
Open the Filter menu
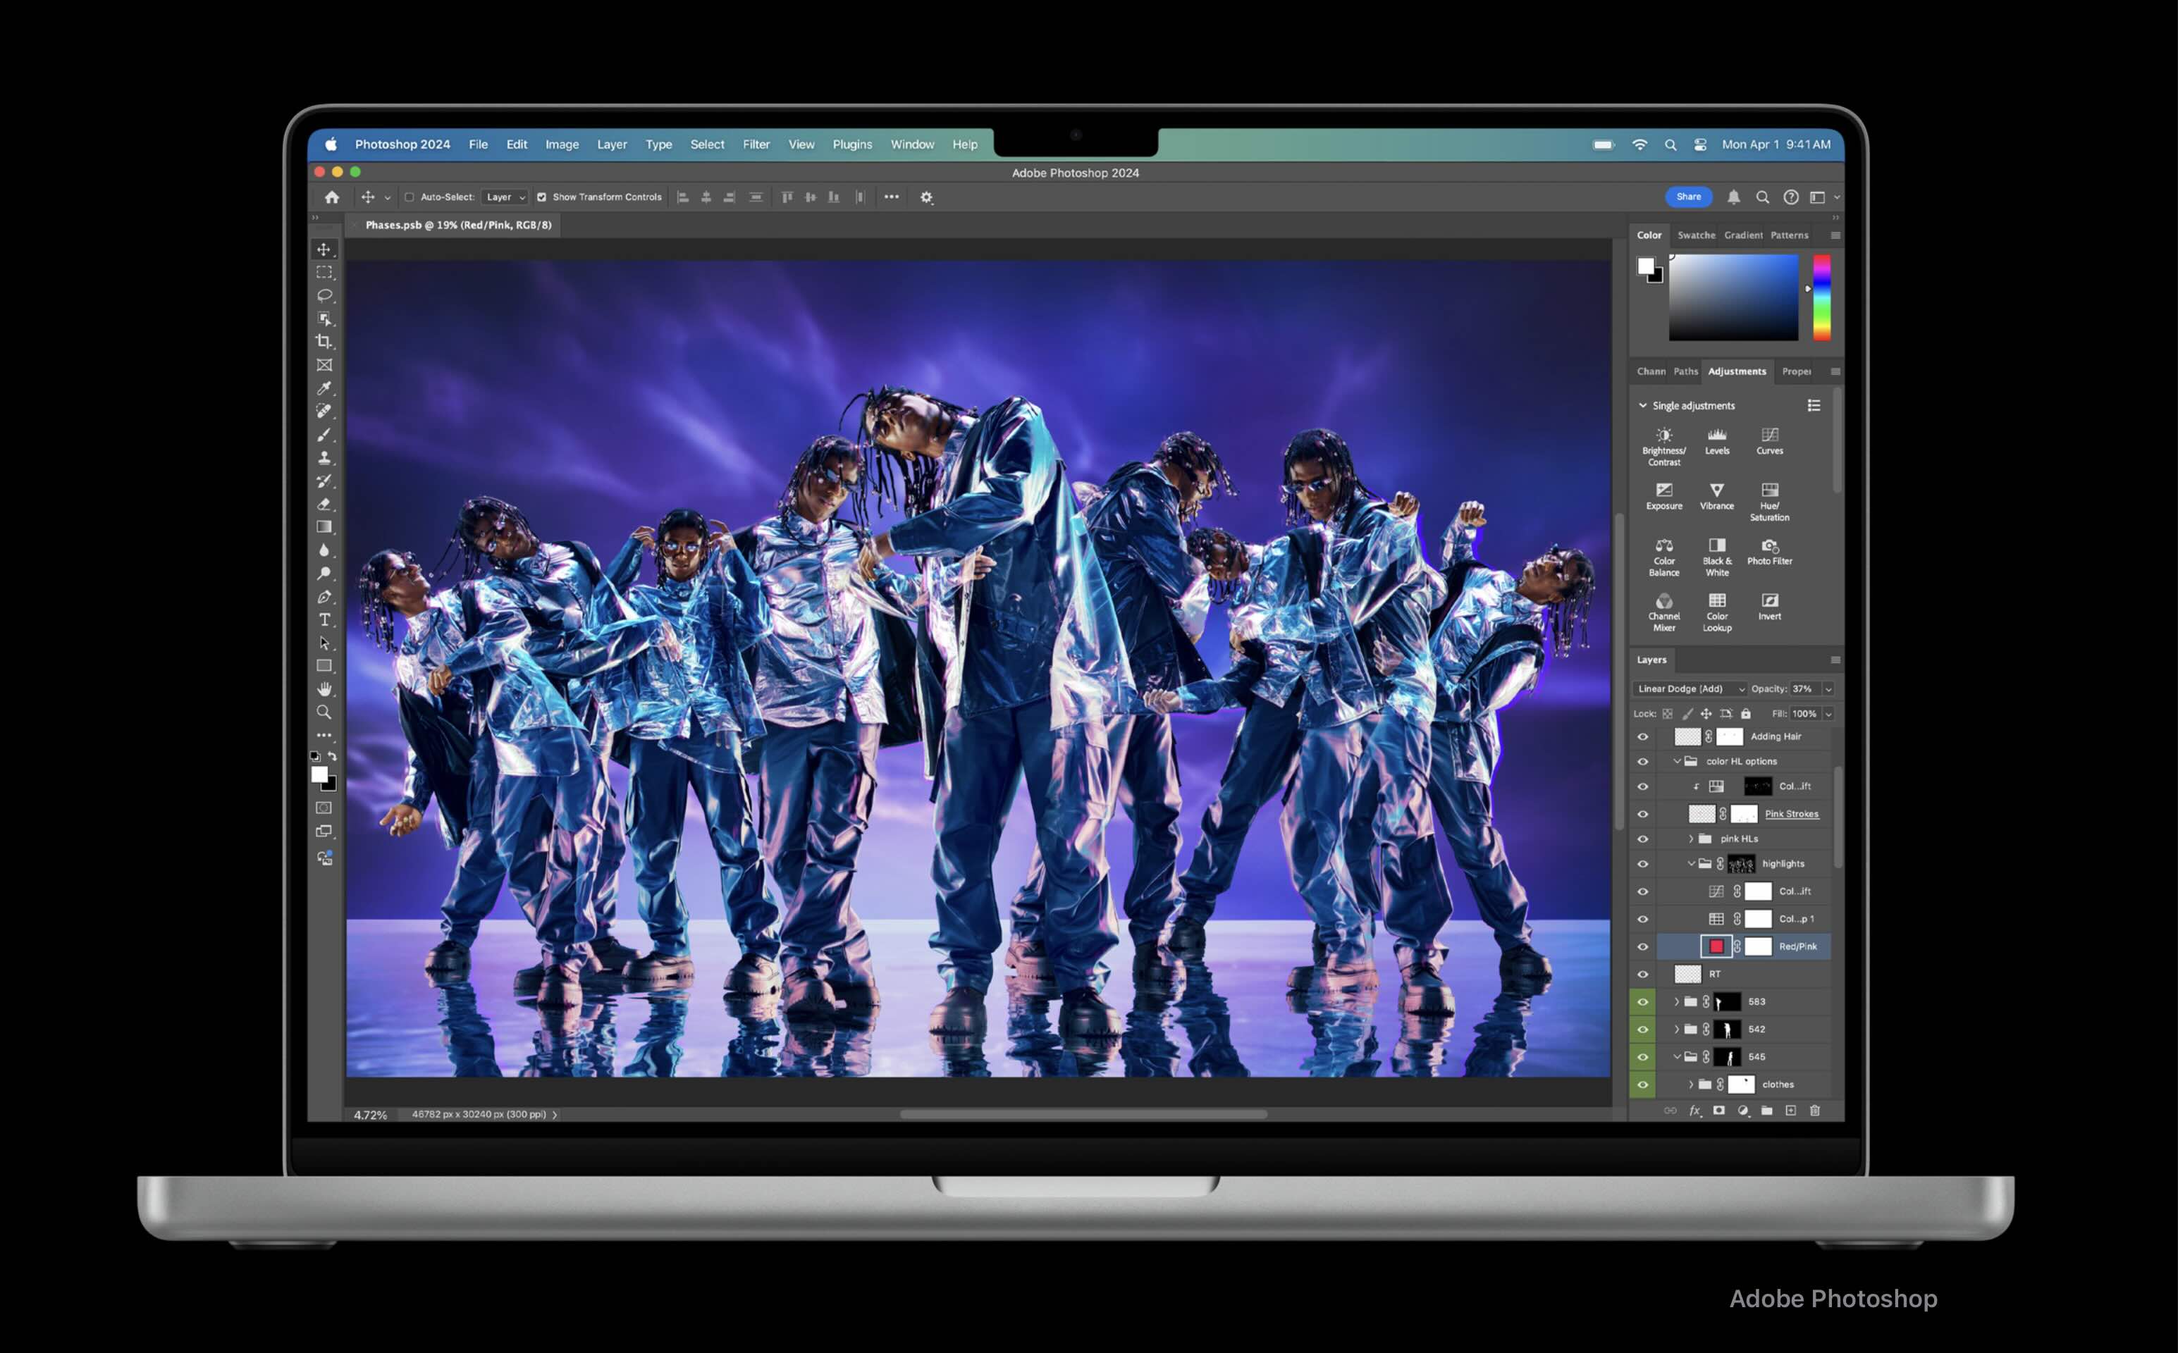(x=755, y=144)
